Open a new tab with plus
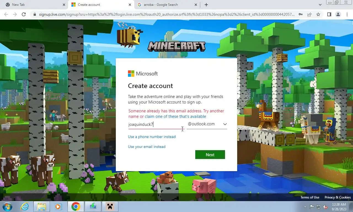The height and width of the screenshot is (212, 353). 206,5
